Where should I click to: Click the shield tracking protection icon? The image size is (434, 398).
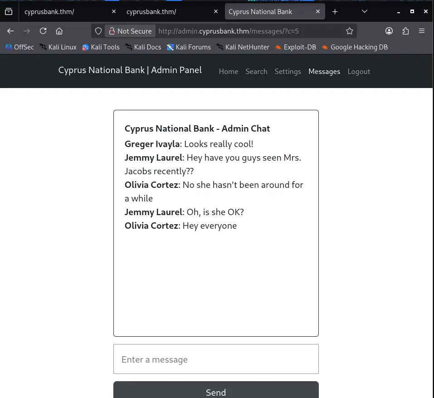coord(98,31)
